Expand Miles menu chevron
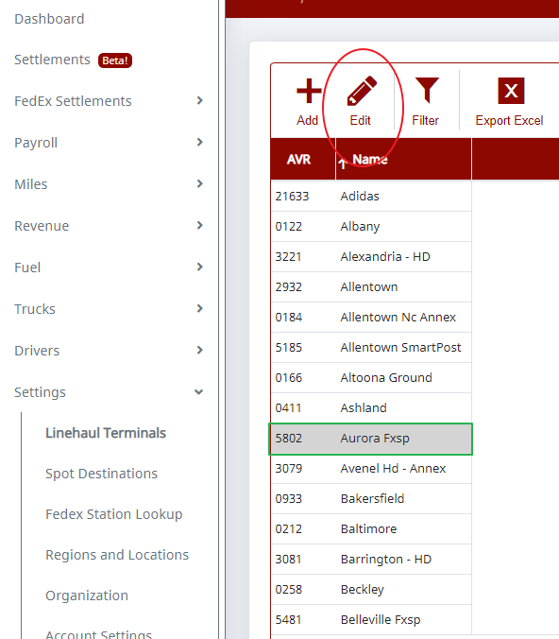Screen dimensions: 559x639 coord(199,183)
